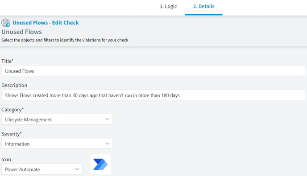Viewport: 307px width, 176px height.
Task: Focus the Title field containing Unused Flows
Action: (x=153, y=71)
